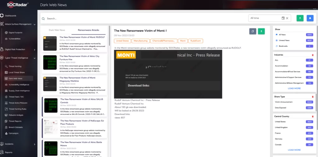
Task: Open Reports menu item
Action: (8, 152)
